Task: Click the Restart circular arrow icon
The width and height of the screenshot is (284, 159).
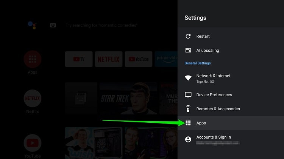Action: pyautogui.click(x=188, y=36)
